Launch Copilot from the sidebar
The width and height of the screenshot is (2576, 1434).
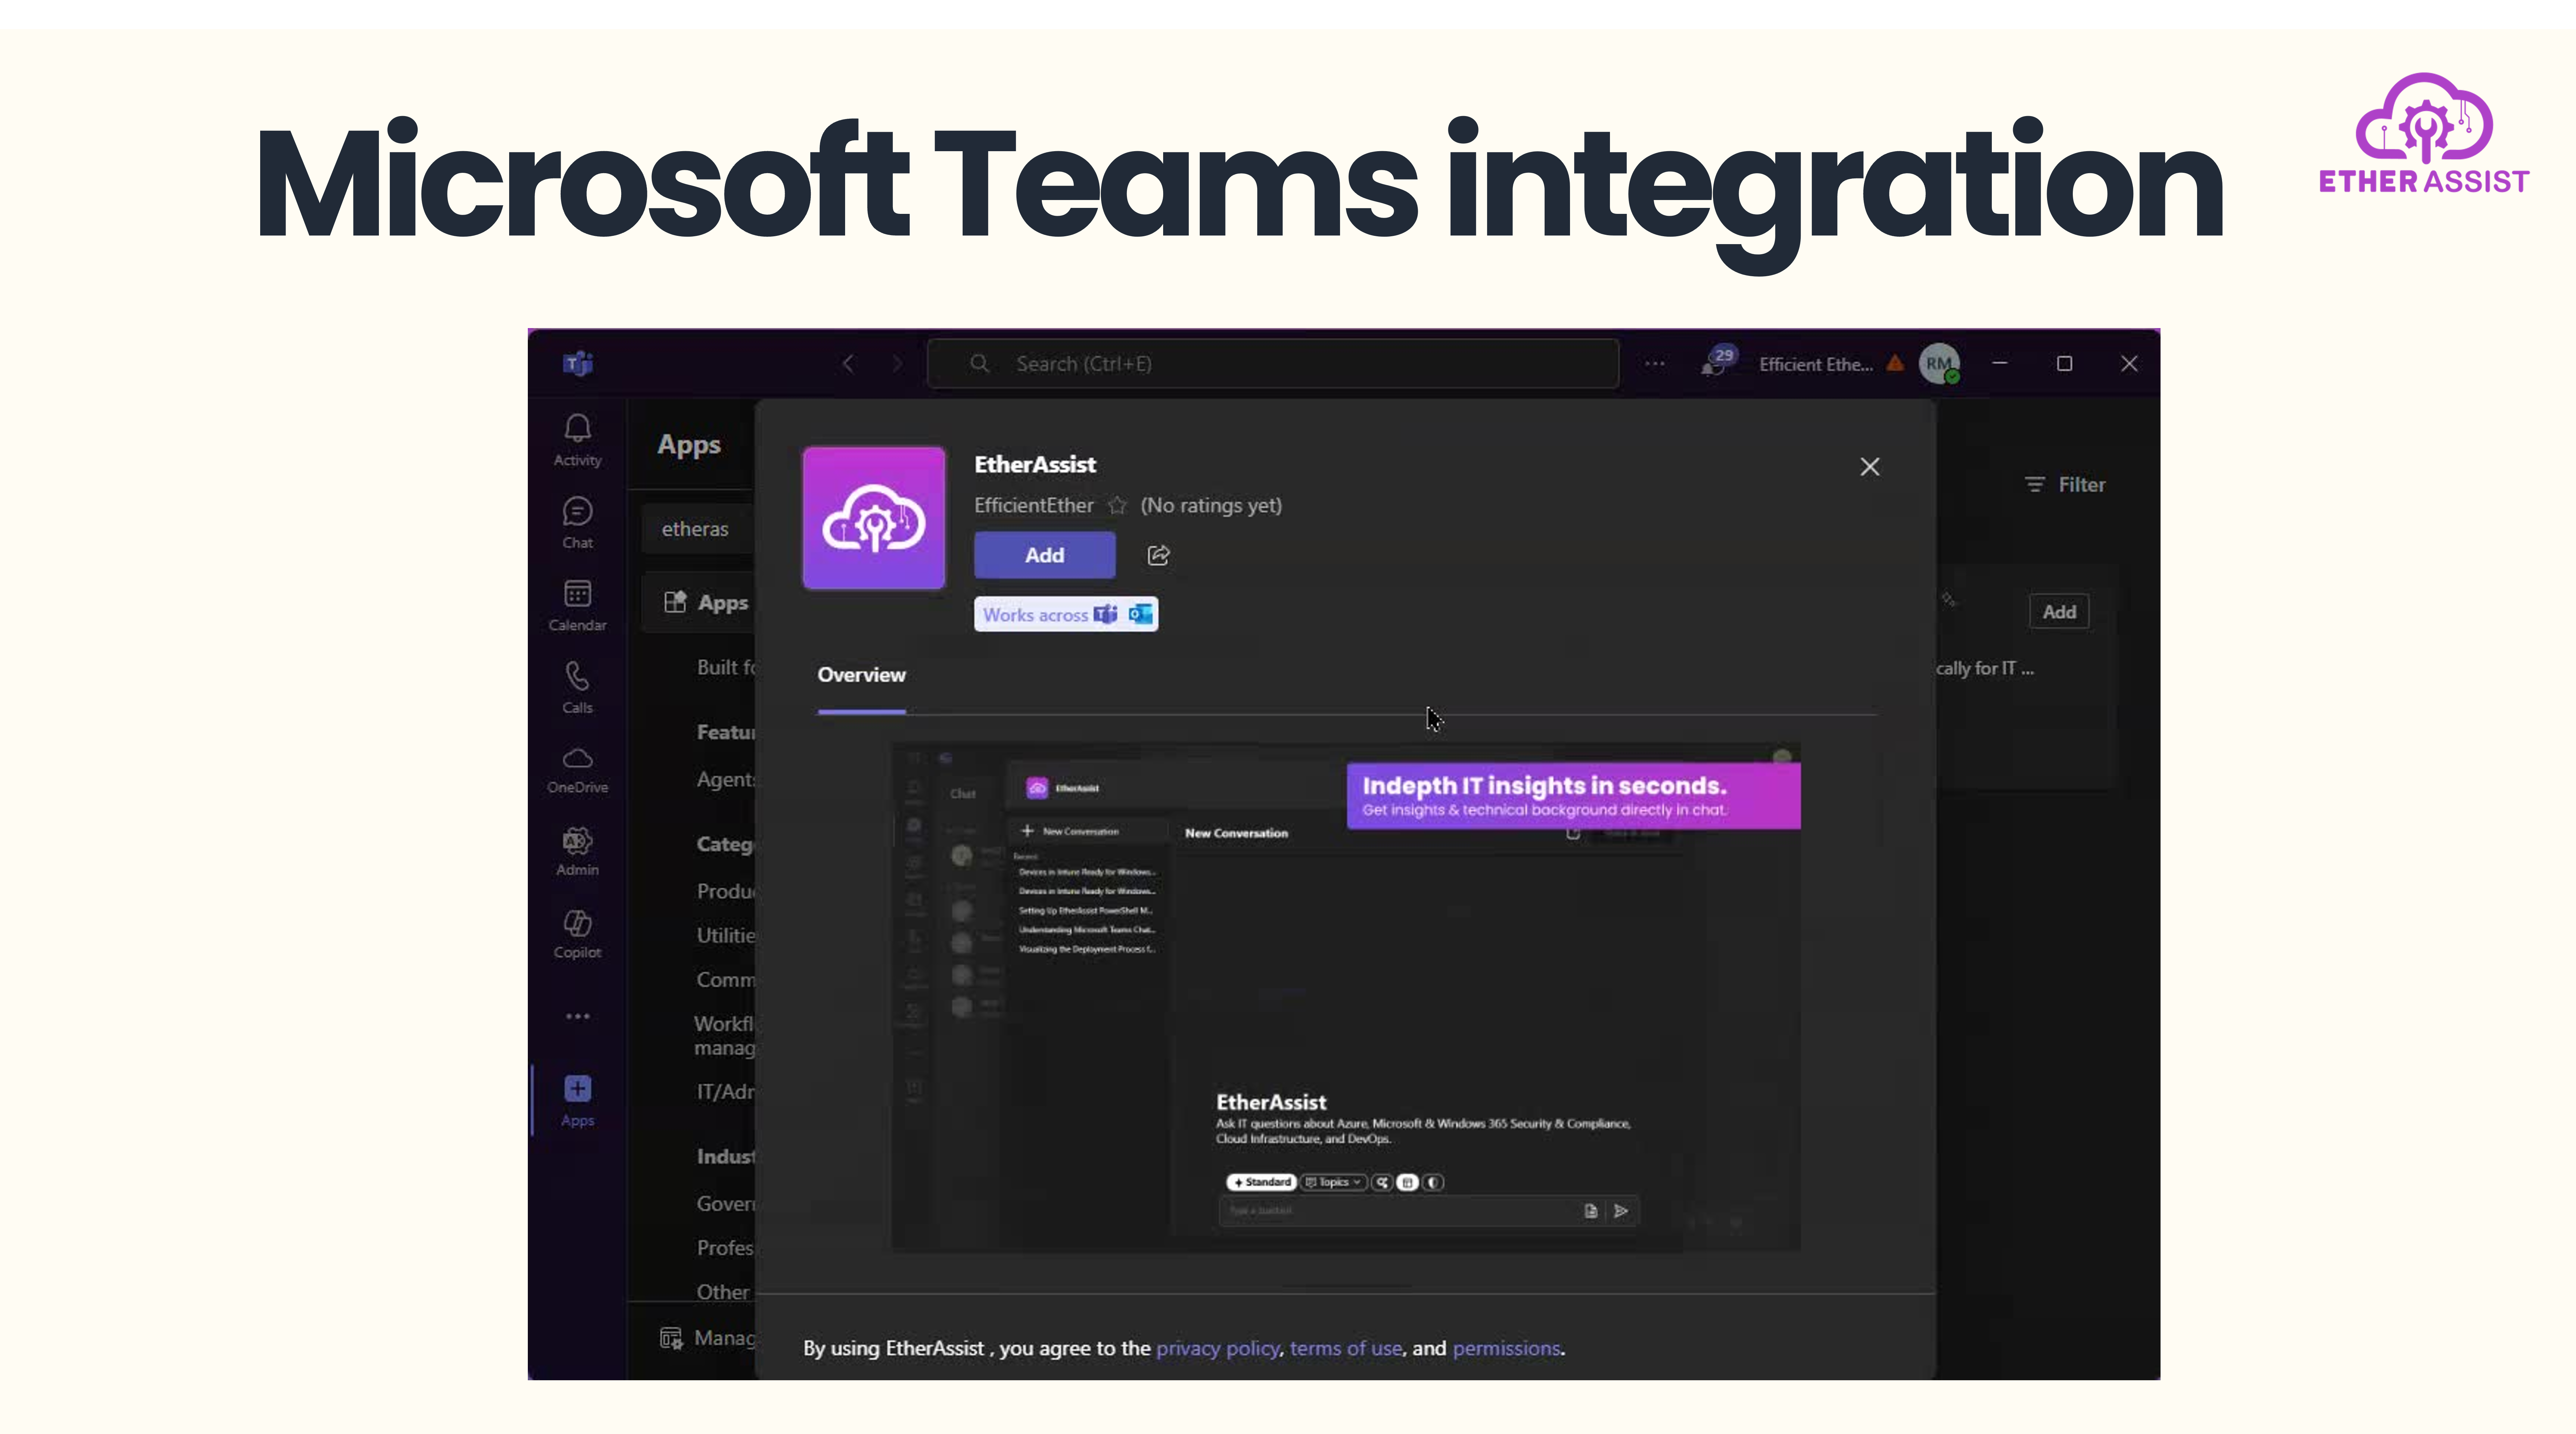[x=577, y=934]
